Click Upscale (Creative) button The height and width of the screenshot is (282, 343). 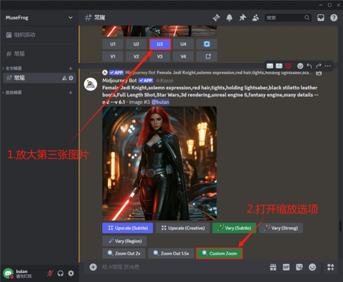183,228
